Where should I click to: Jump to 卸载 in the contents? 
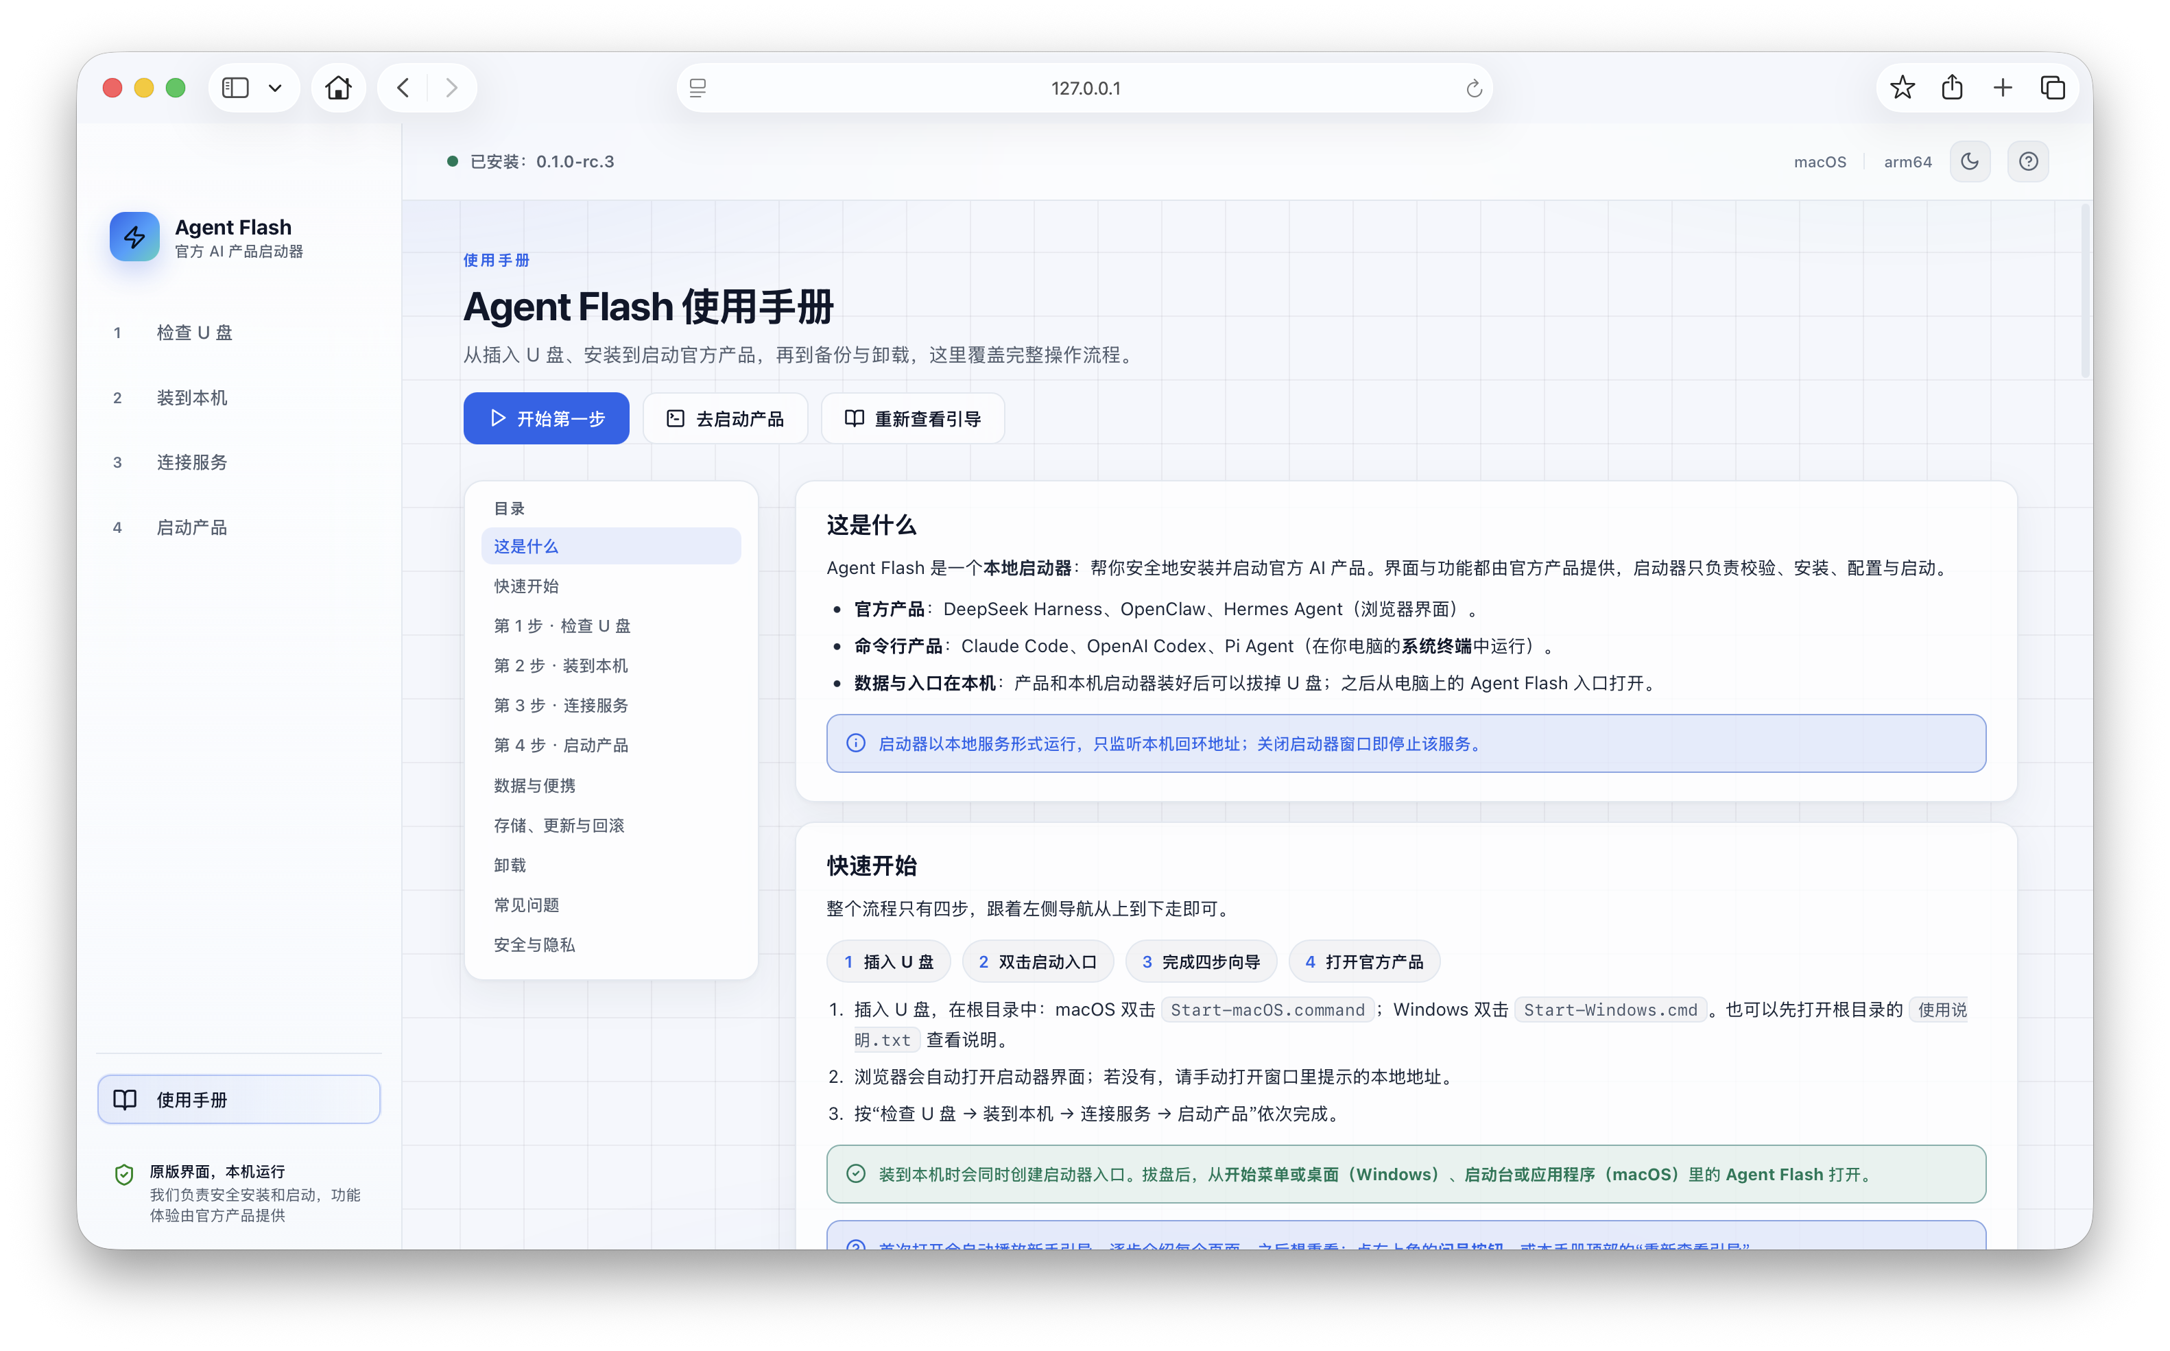click(x=611, y=865)
